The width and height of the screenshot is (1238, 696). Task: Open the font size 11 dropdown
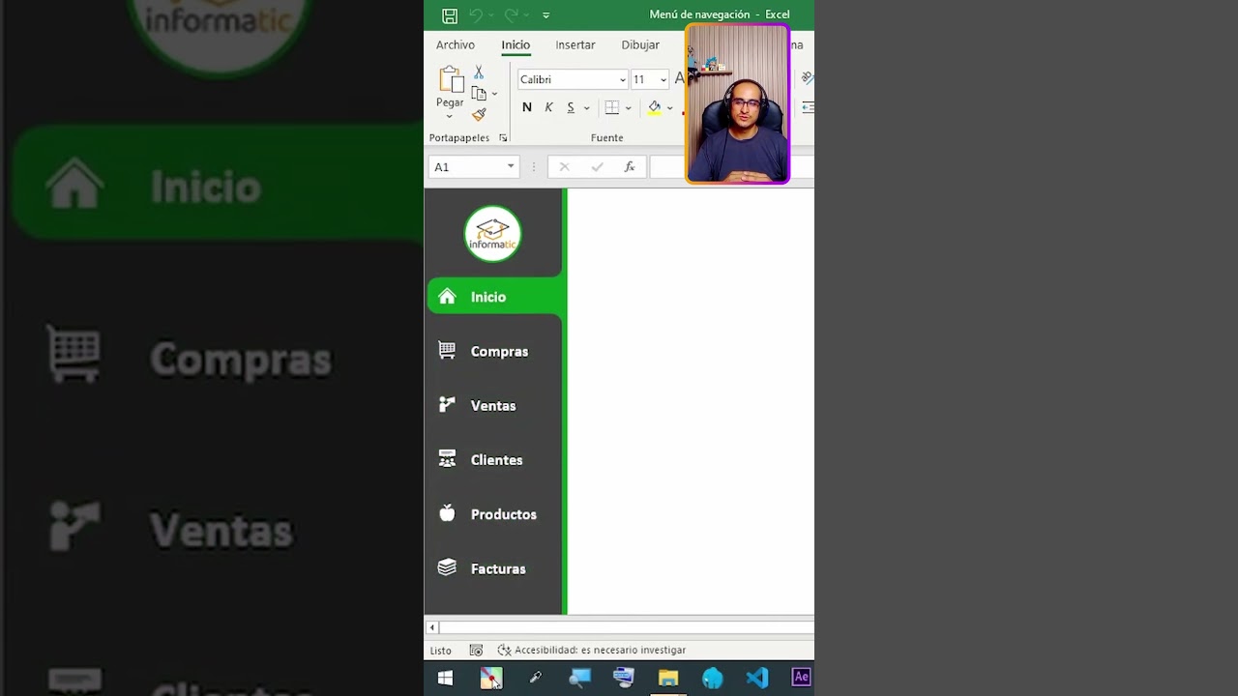point(663,79)
